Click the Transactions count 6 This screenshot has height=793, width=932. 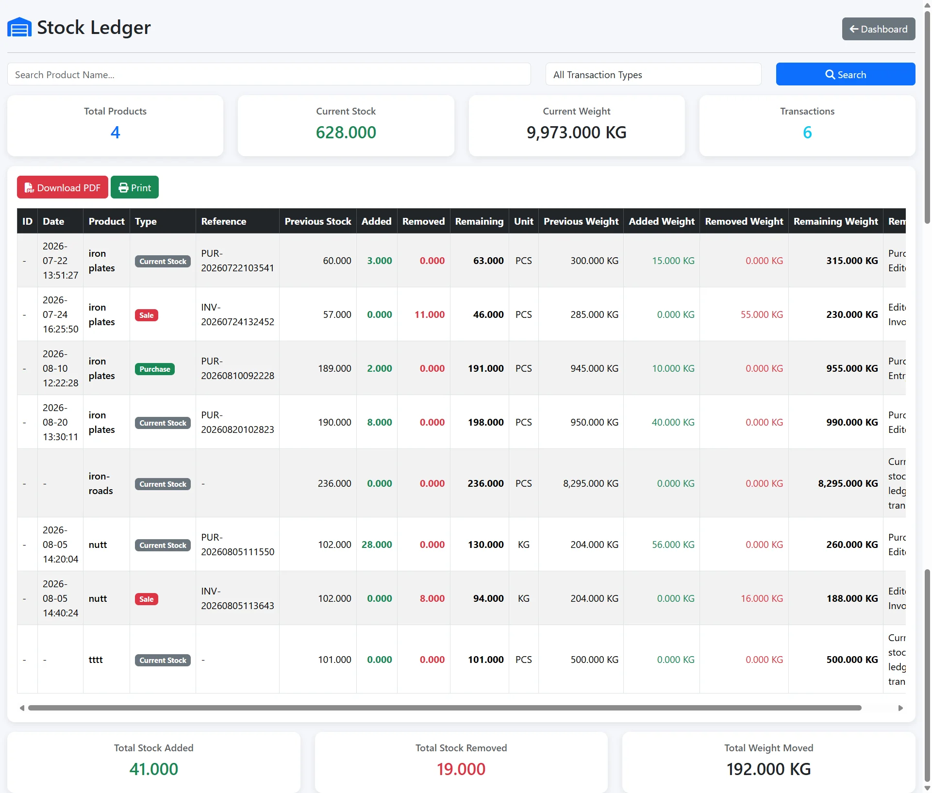click(x=807, y=132)
